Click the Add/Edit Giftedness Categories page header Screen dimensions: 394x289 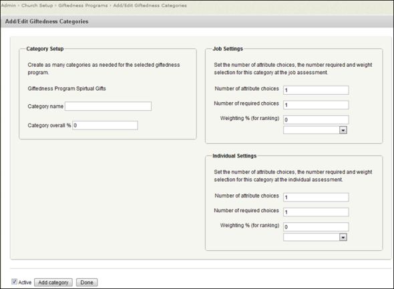47,21
